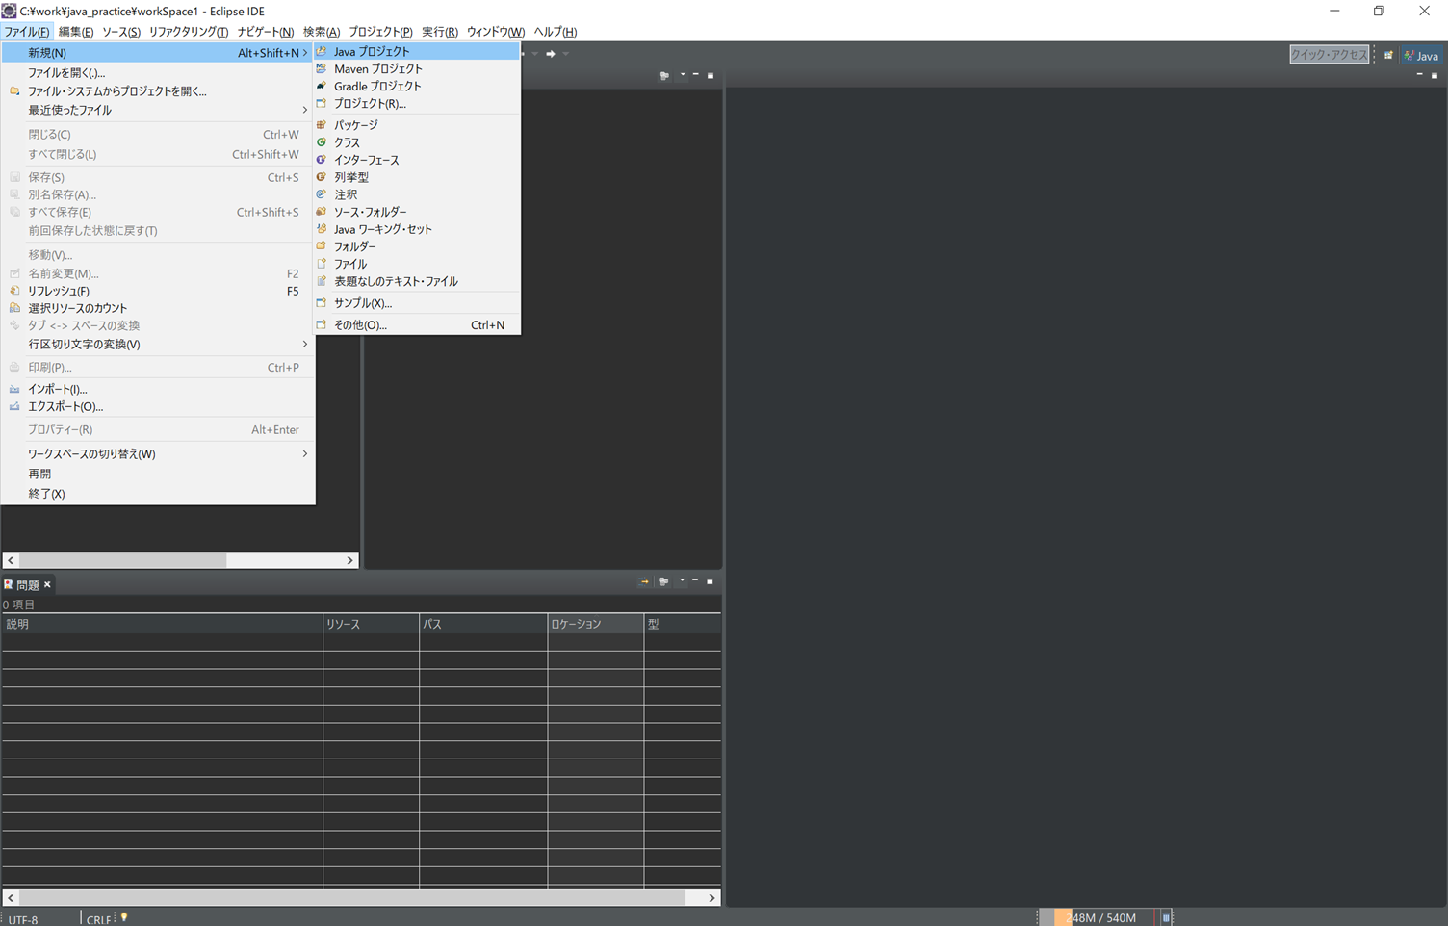Open the view menu dropdown in the upper panel

click(x=683, y=75)
